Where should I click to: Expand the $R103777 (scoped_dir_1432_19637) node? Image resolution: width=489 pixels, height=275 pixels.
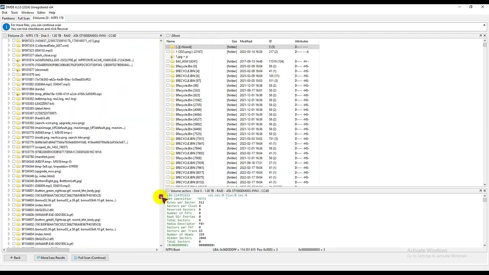click(x=9, y=147)
